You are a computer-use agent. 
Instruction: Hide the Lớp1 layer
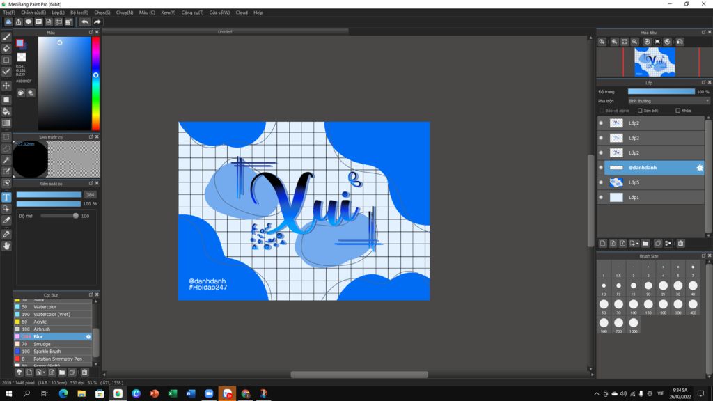(601, 197)
